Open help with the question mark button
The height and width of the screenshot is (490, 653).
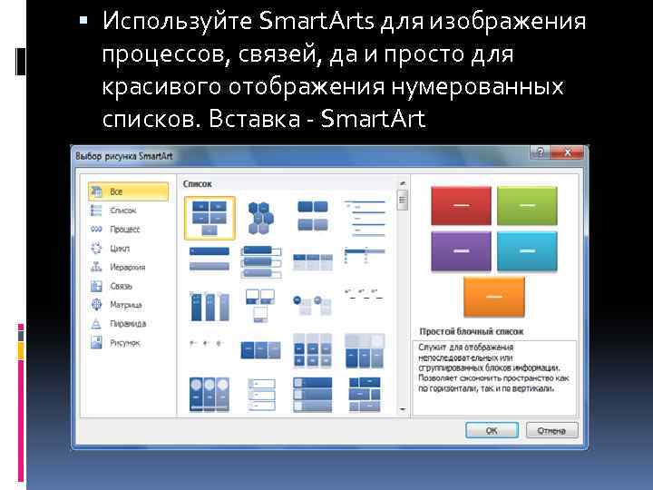point(541,152)
